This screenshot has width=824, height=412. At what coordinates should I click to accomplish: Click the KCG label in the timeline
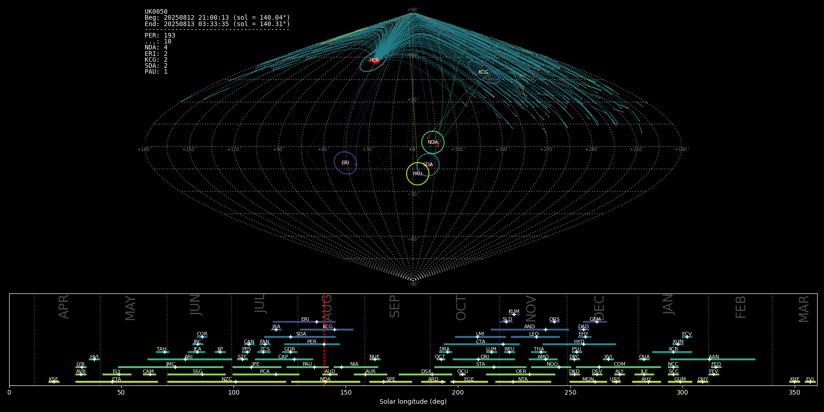click(328, 327)
